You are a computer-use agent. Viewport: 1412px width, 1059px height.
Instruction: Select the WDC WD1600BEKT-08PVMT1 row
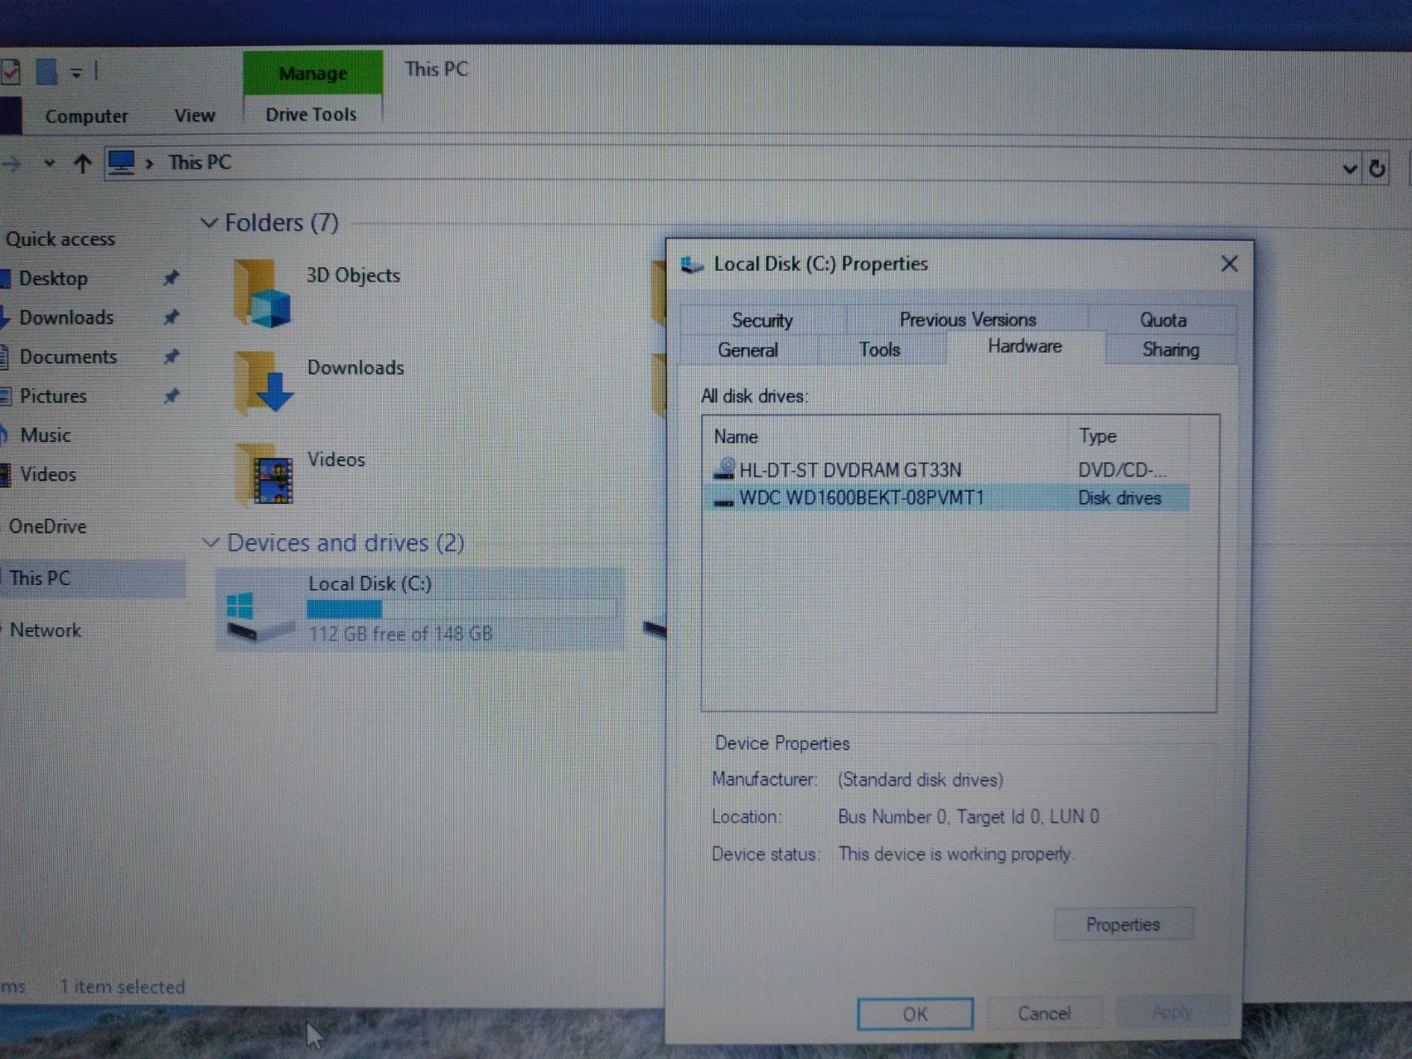pyautogui.click(x=949, y=498)
